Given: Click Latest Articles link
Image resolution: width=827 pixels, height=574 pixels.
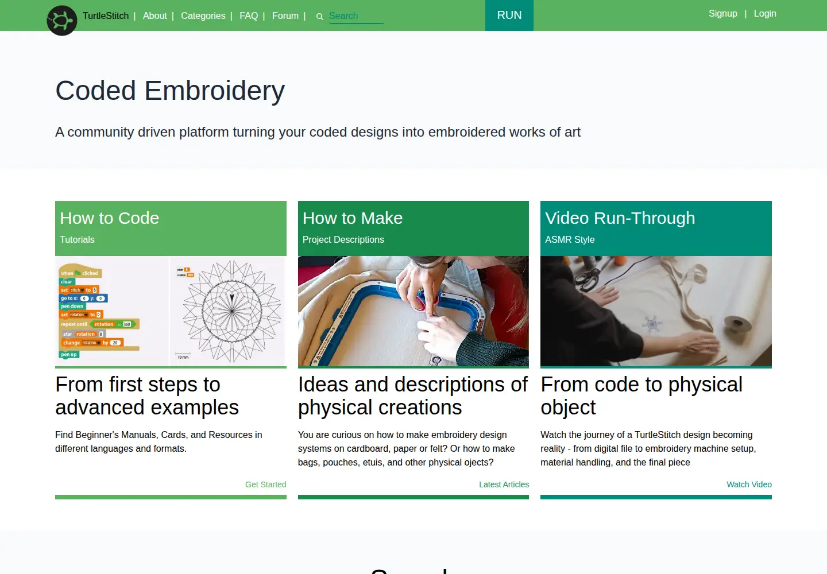Looking at the screenshot, I should pos(504,484).
